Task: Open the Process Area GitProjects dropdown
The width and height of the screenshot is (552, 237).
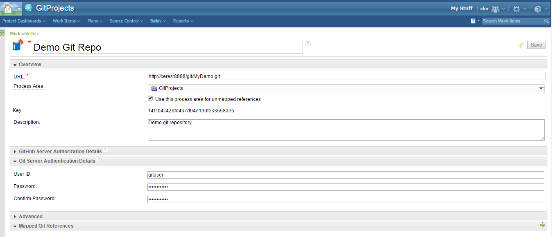Action: pyautogui.click(x=346, y=88)
